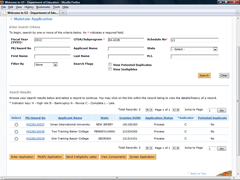Image resolution: width=240 pixels, height=180 pixels.
Task: Go to first page in bottom pagination
Action: coord(147,148)
